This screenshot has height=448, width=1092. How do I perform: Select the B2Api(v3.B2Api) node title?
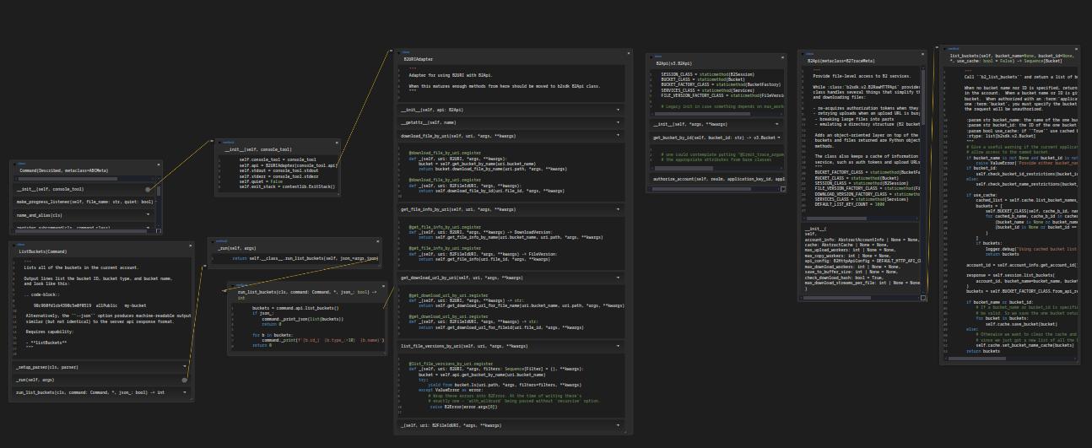tap(674, 63)
